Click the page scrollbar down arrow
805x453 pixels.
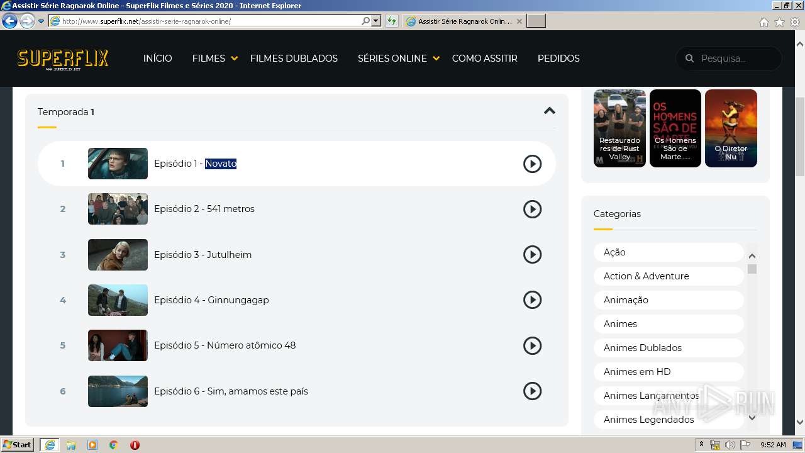pyautogui.click(x=800, y=422)
